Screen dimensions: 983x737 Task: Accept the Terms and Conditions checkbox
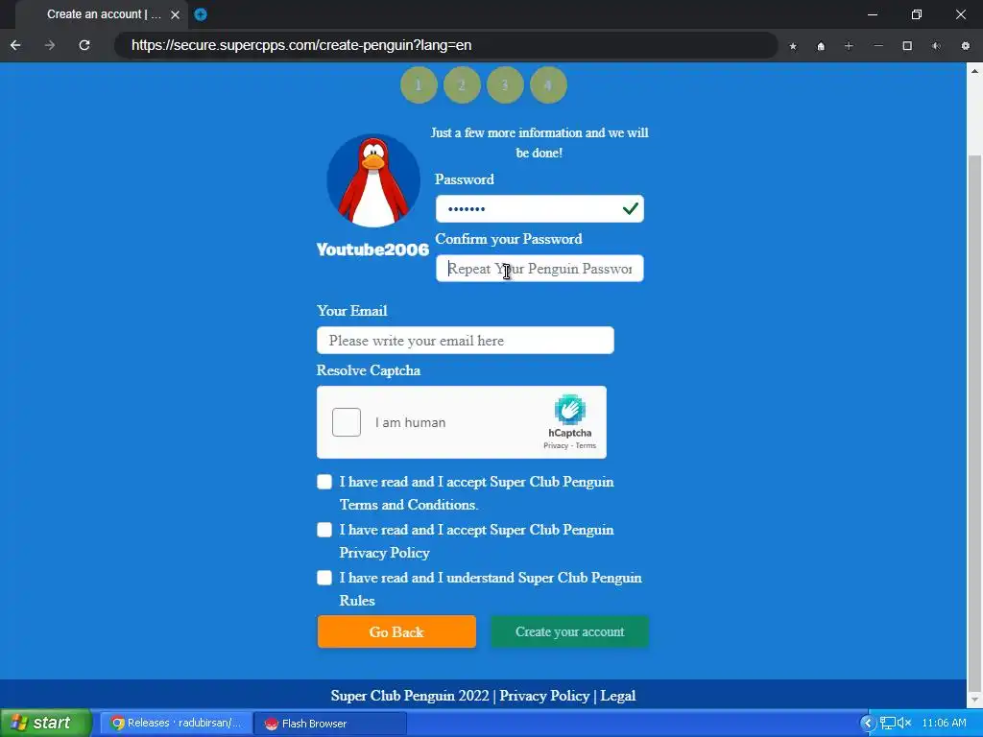pyautogui.click(x=324, y=482)
